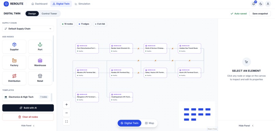
Task: Toggle dark mode moon icon
Action: pyautogui.click(x=261, y=4)
